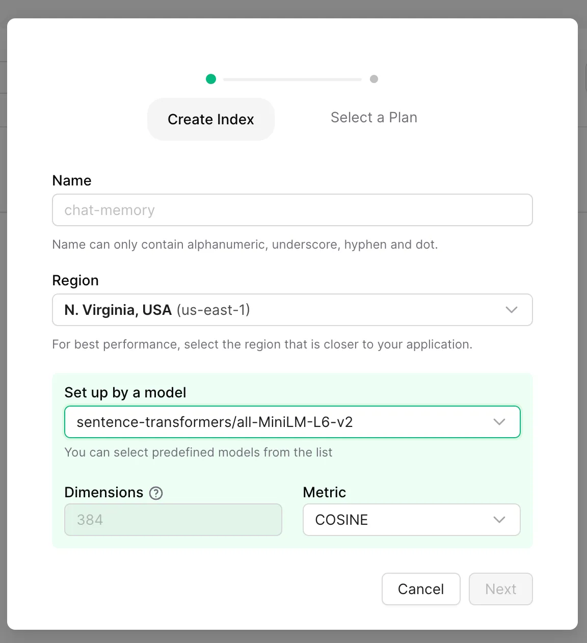Click the Dimensions help question mark icon
Viewport: 587px width, 643px height.
tap(156, 493)
